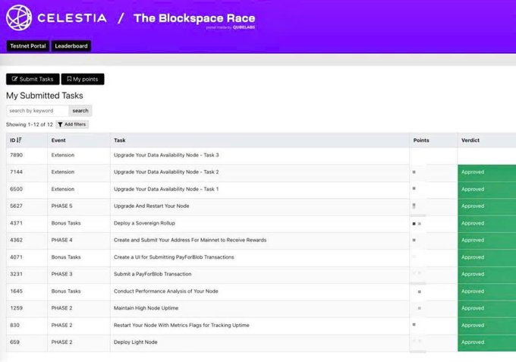
Task: Open the Testnet Portal tab
Action: coord(28,46)
